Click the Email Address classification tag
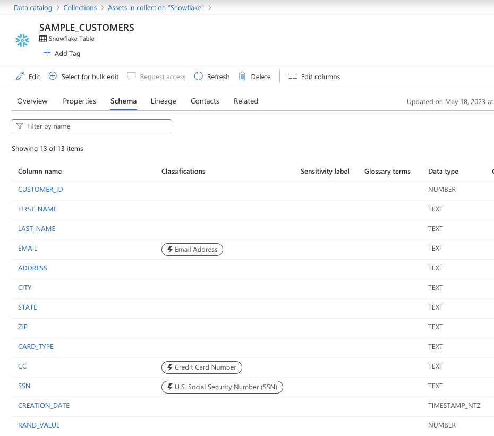The width and height of the screenshot is (494, 436). (x=192, y=250)
